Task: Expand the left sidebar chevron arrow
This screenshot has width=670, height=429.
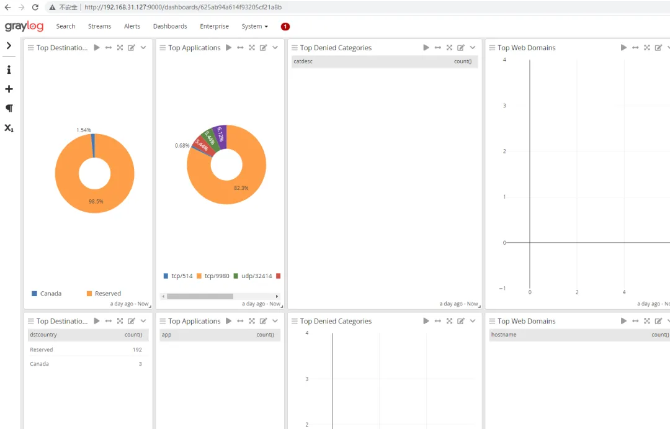Action: (x=9, y=46)
